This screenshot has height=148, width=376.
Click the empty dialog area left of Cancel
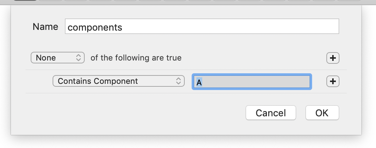(x=146, y=113)
